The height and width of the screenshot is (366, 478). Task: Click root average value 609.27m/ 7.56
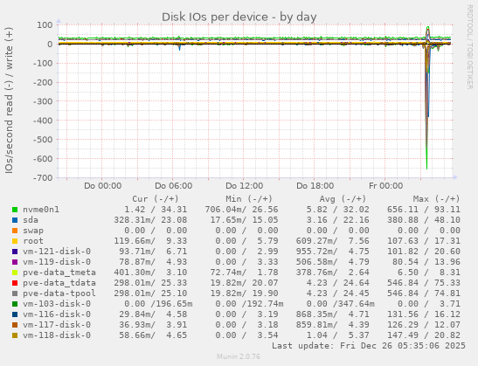(332, 241)
